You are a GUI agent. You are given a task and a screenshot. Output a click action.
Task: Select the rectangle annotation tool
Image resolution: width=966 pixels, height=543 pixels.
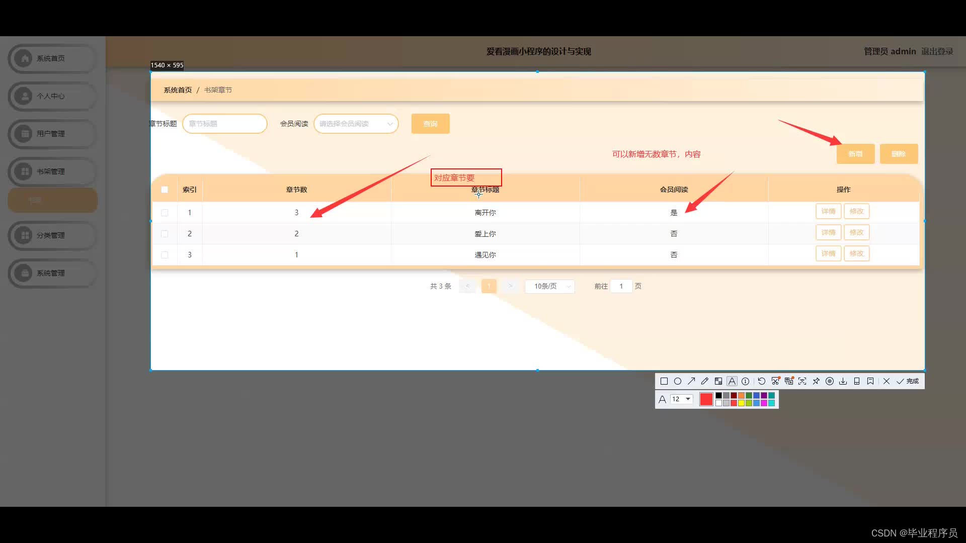click(664, 381)
